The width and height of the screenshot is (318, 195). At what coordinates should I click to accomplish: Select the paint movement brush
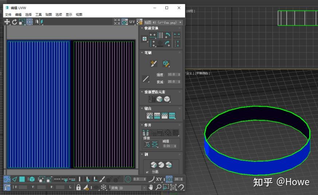153,64
